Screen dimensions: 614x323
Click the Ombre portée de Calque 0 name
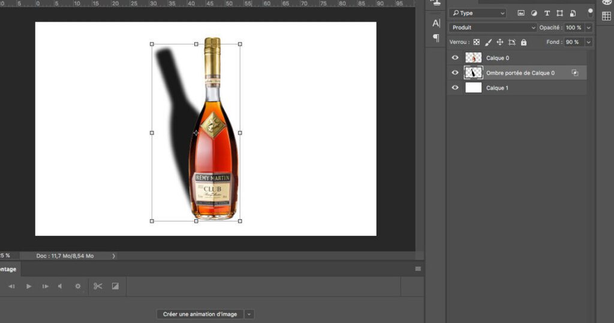pyautogui.click(x=520, y=73)
